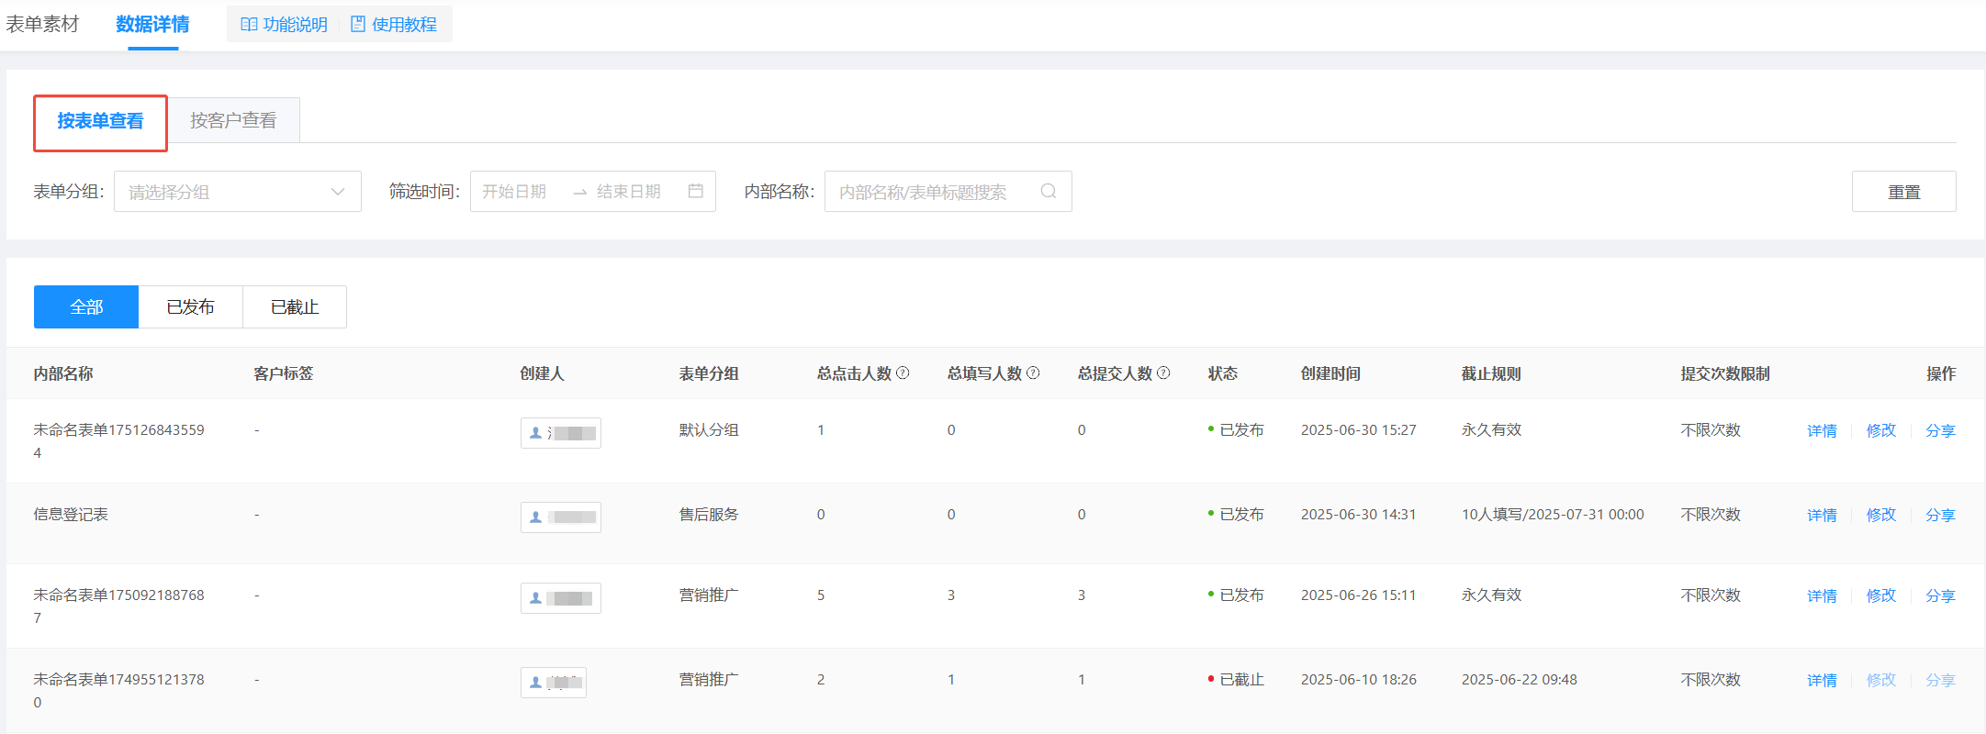Screen dimensions: 1986x734
Task: Select the 按表单查看 tab
Action: 100,121
